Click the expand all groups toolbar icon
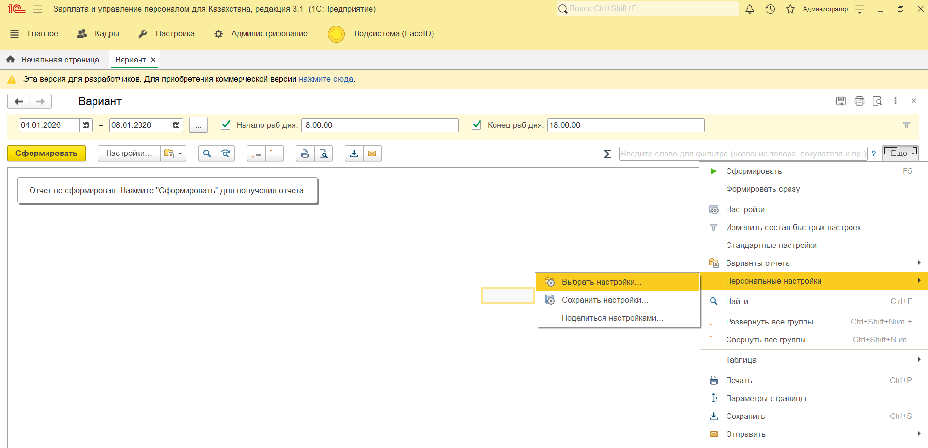 (x=256, y=154)
